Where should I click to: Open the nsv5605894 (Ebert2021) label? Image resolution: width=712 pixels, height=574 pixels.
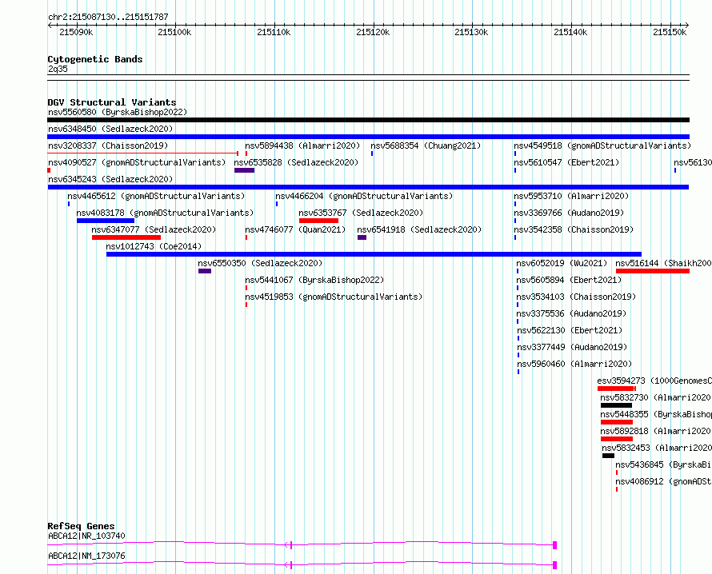pos(569,280)
